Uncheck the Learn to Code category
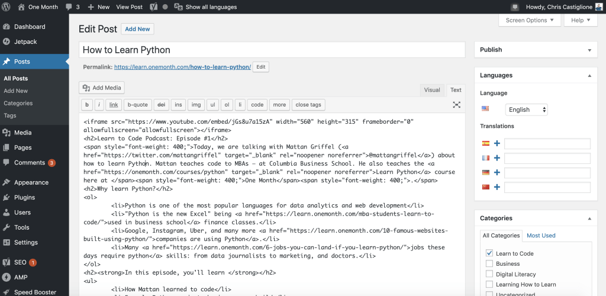 (x=489, y=253)
